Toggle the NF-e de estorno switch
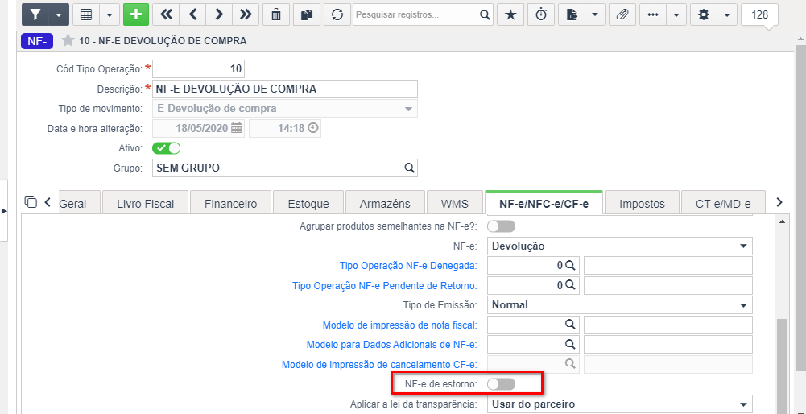This screenshot has height=414, width=806. click(x=501, y=384)
